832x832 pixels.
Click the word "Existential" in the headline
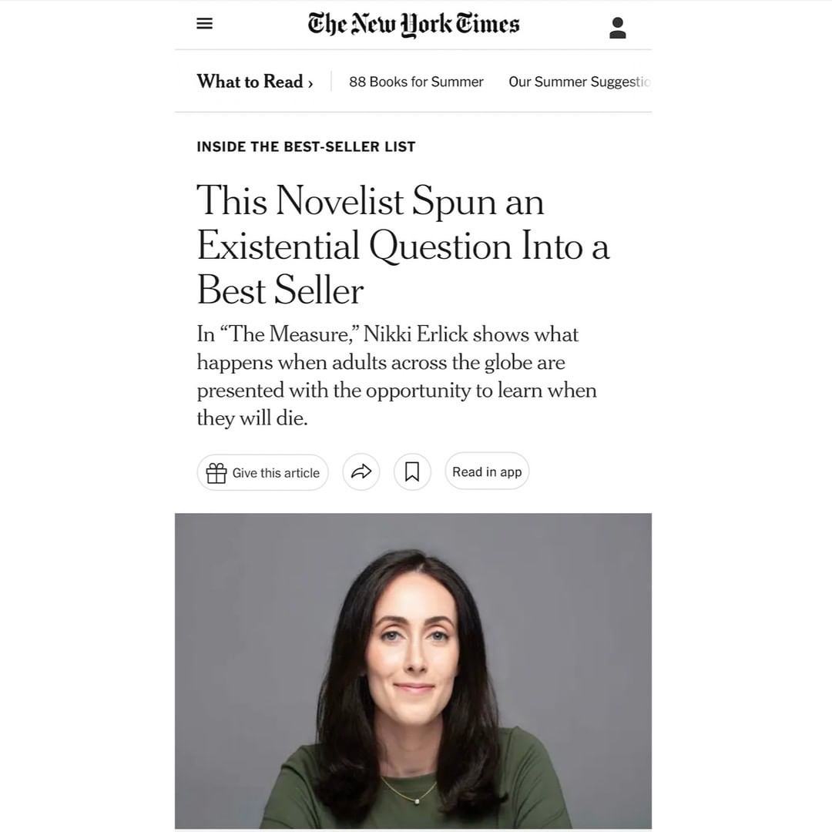tap(277, 247)
